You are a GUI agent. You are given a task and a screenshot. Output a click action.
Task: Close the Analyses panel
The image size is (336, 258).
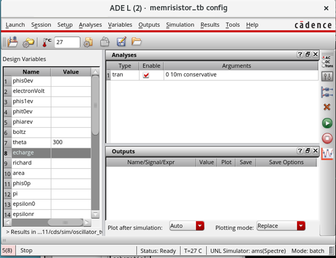click(316, 55)
